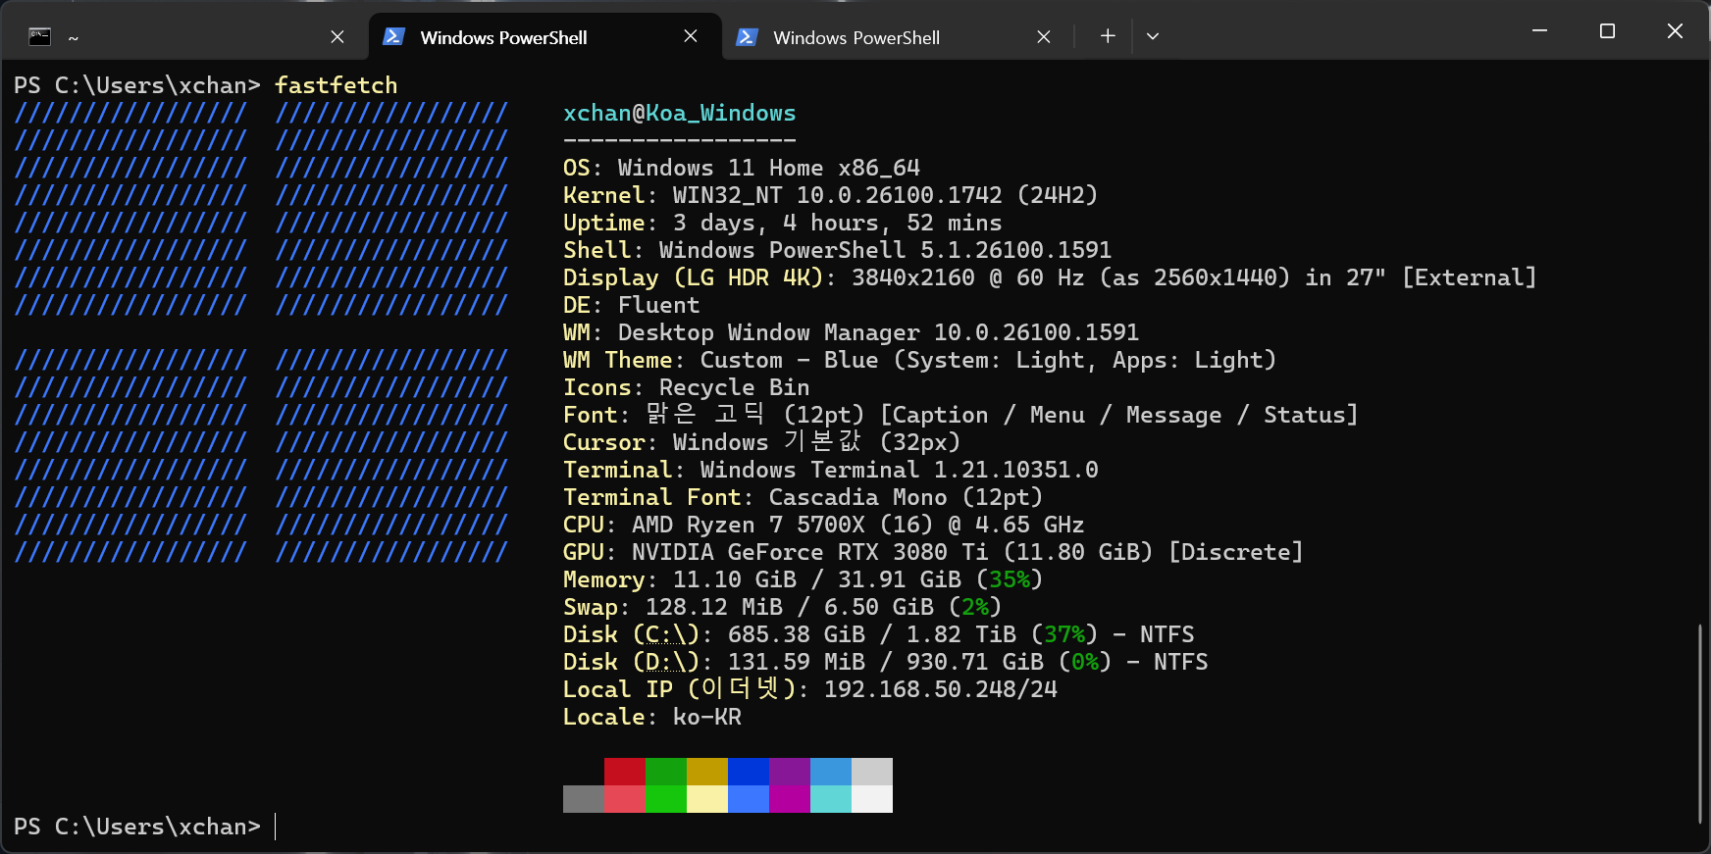Maximize the Windows Terminal window
The image size is (1711, 854).
pos(1607,31)
